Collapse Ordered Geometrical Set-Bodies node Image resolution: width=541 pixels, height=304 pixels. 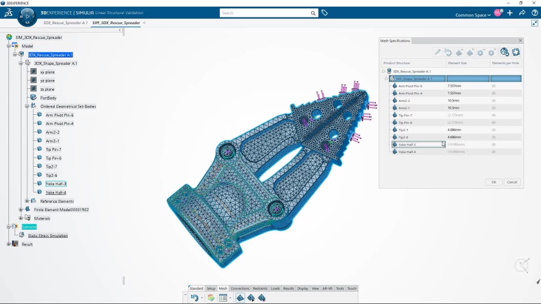pyautogui.click(x=27, y=106)
